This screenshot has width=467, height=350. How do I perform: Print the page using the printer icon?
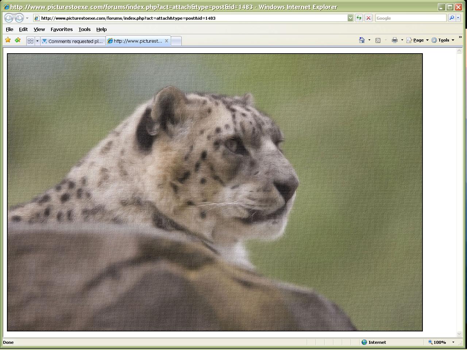394,40
